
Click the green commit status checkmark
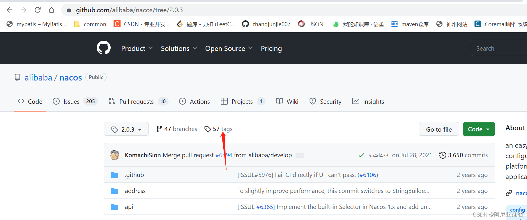[361, 155]
